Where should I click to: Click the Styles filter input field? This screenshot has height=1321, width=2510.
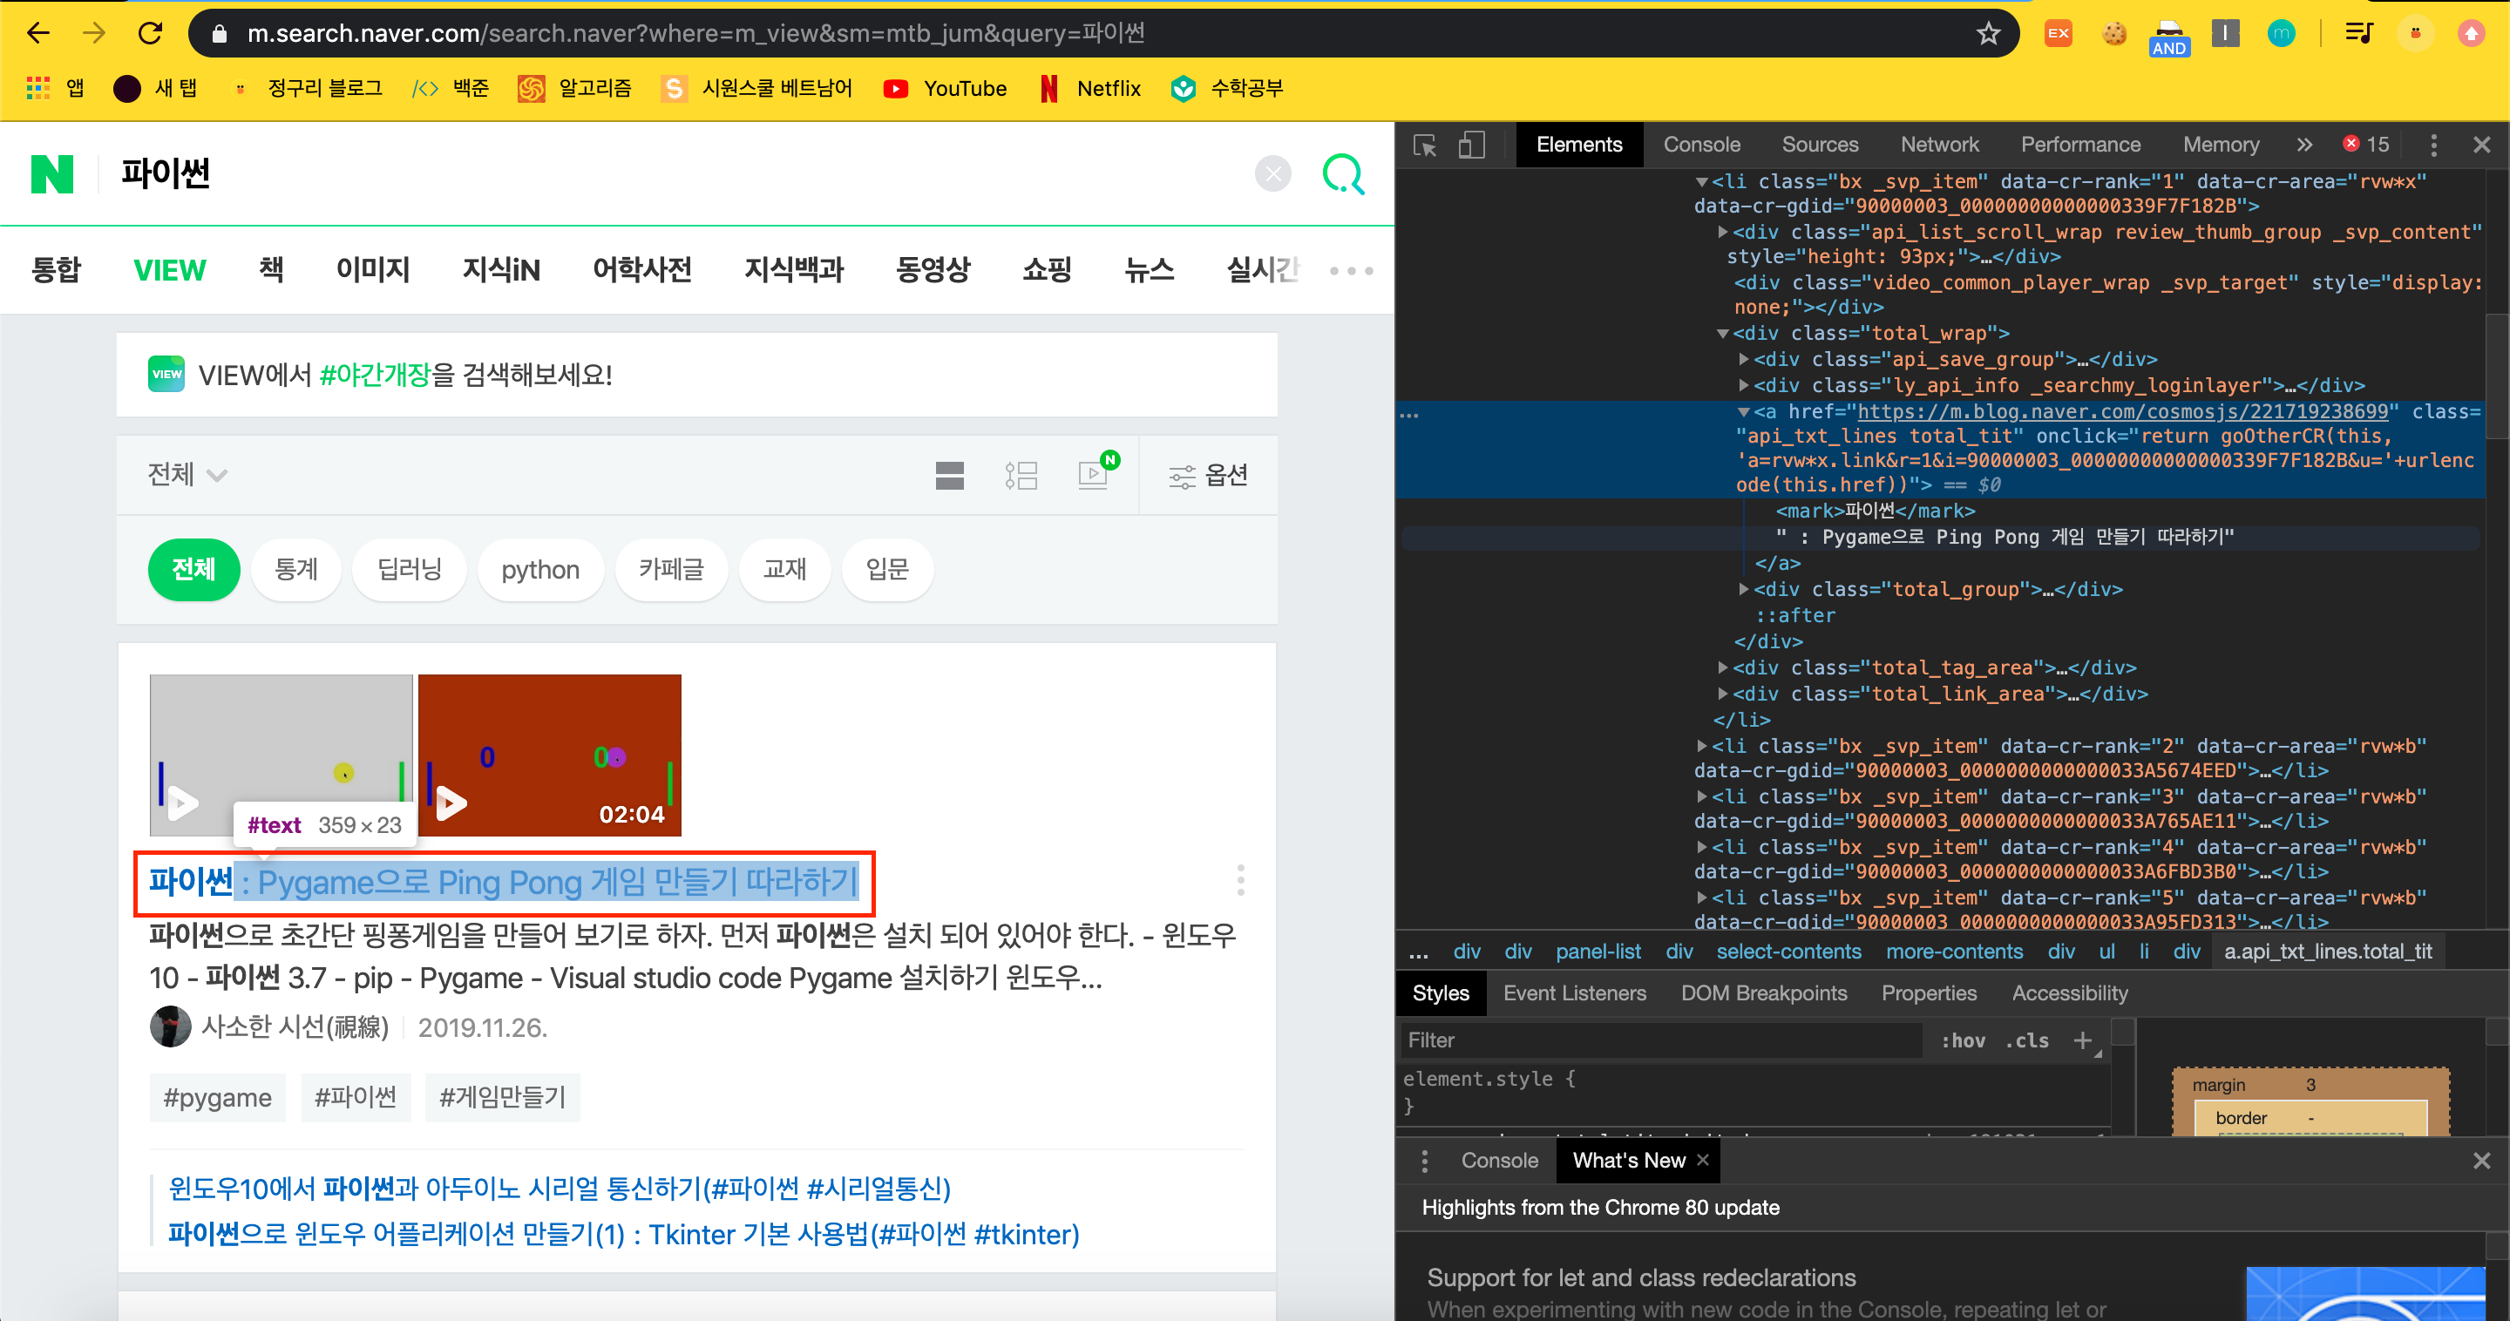[1657, 1040]
